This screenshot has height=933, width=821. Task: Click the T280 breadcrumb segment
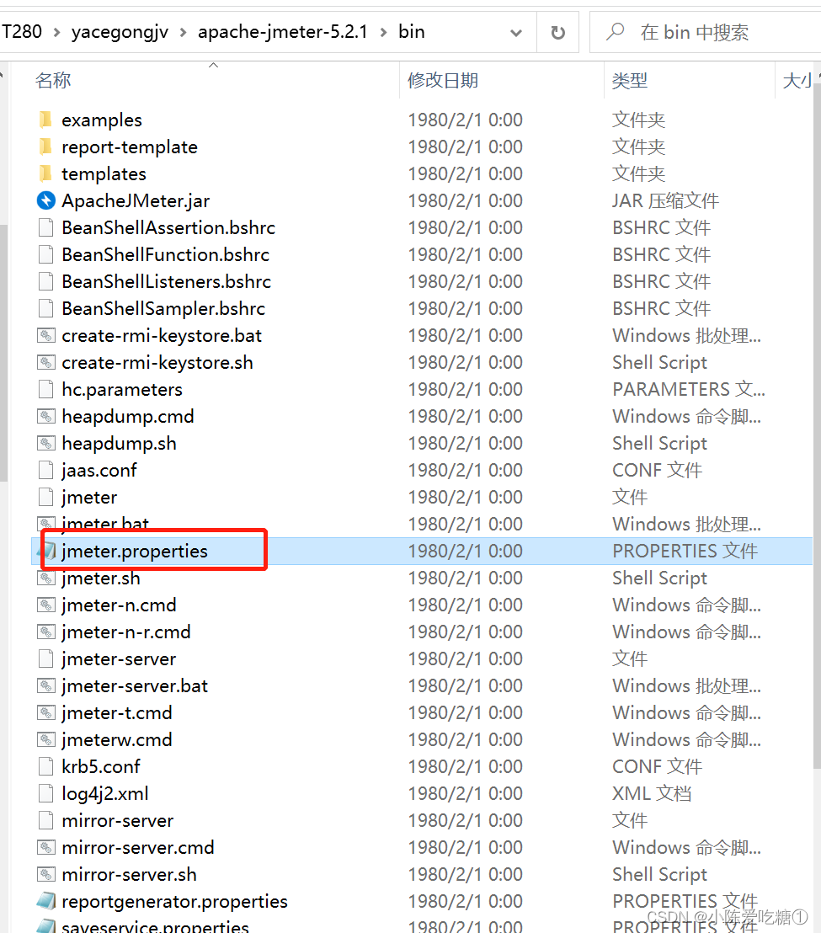[x=21, y=31]
